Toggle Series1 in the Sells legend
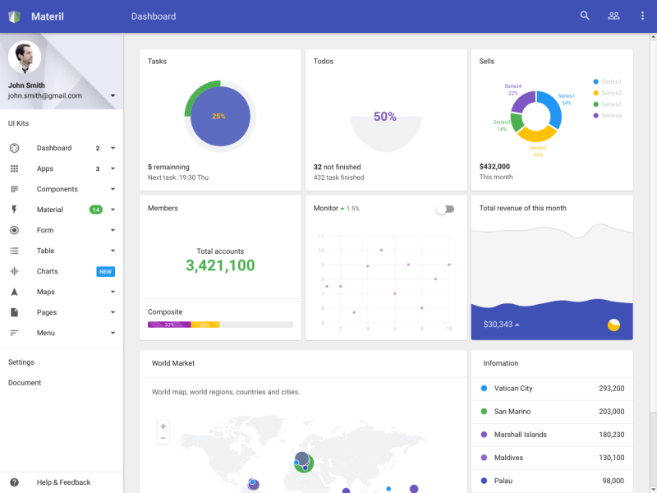The width and height of the screenshot is (657, 493). tap(608, 81)
